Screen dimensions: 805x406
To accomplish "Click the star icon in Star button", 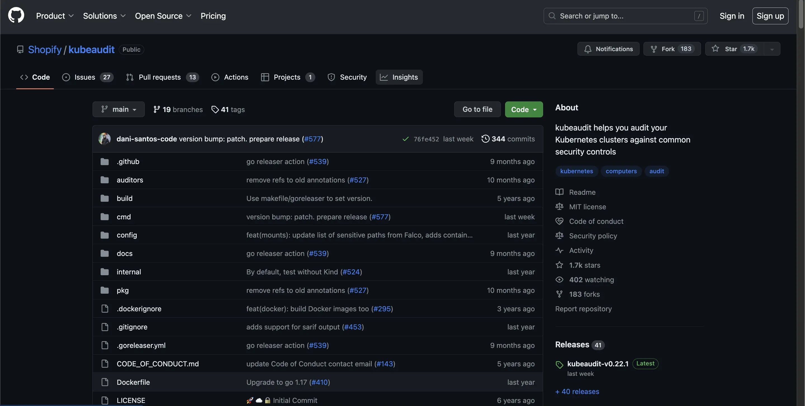I will click(x=715, y=48).
